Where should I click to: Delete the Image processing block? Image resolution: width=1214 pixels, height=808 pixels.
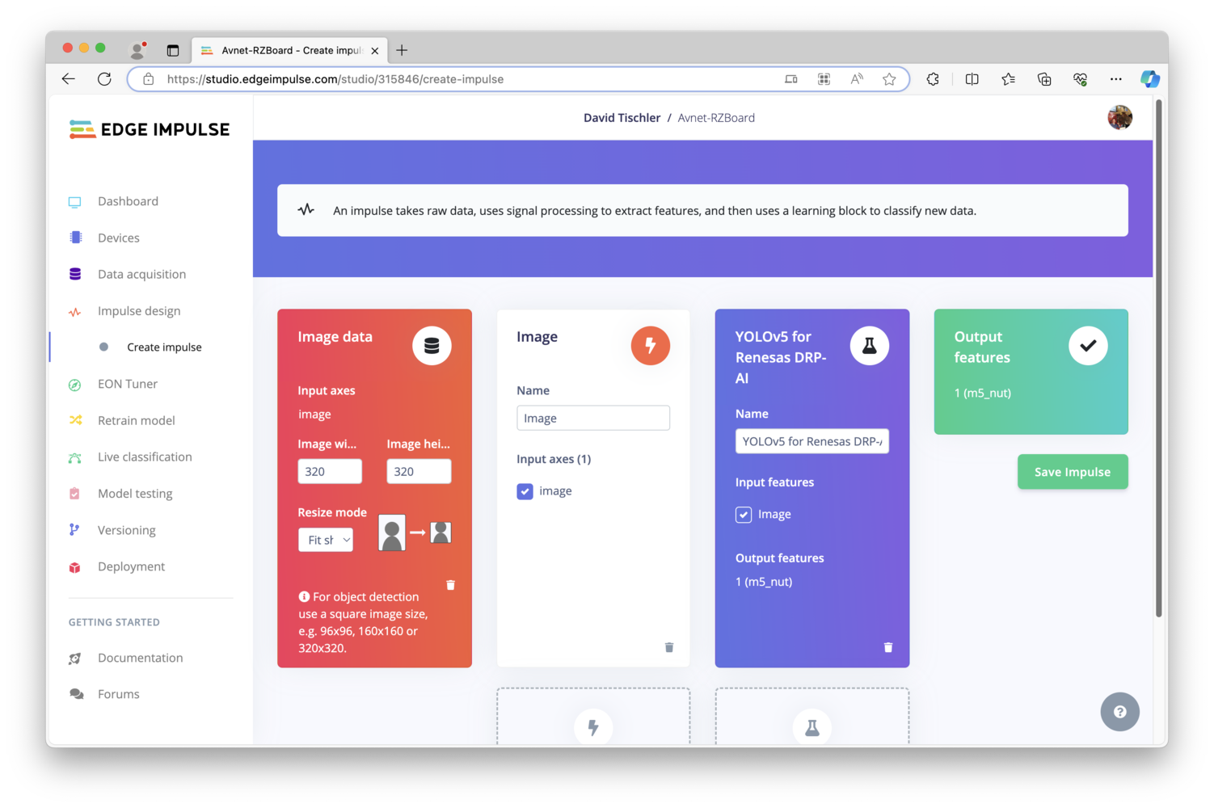click(669, 647)
